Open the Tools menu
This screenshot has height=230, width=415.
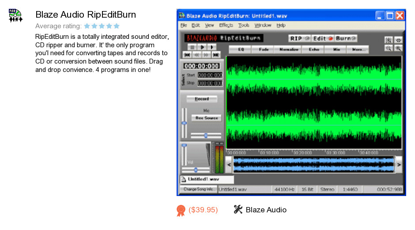[x=244, y=26]
